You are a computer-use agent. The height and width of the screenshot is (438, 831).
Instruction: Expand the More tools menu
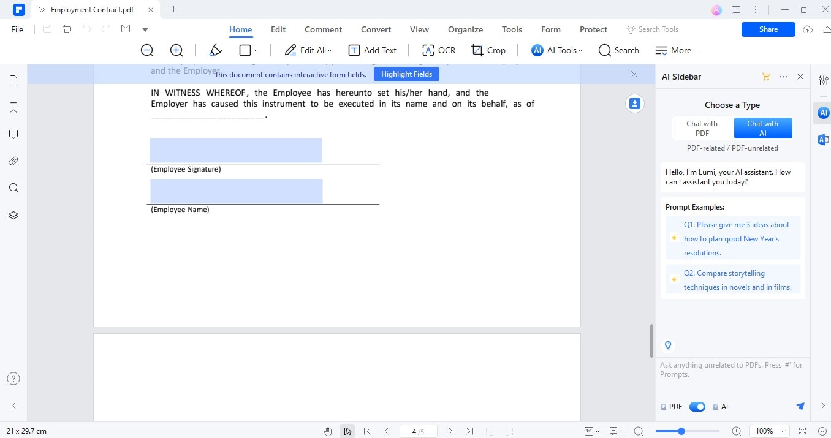(x=677, y=50)
